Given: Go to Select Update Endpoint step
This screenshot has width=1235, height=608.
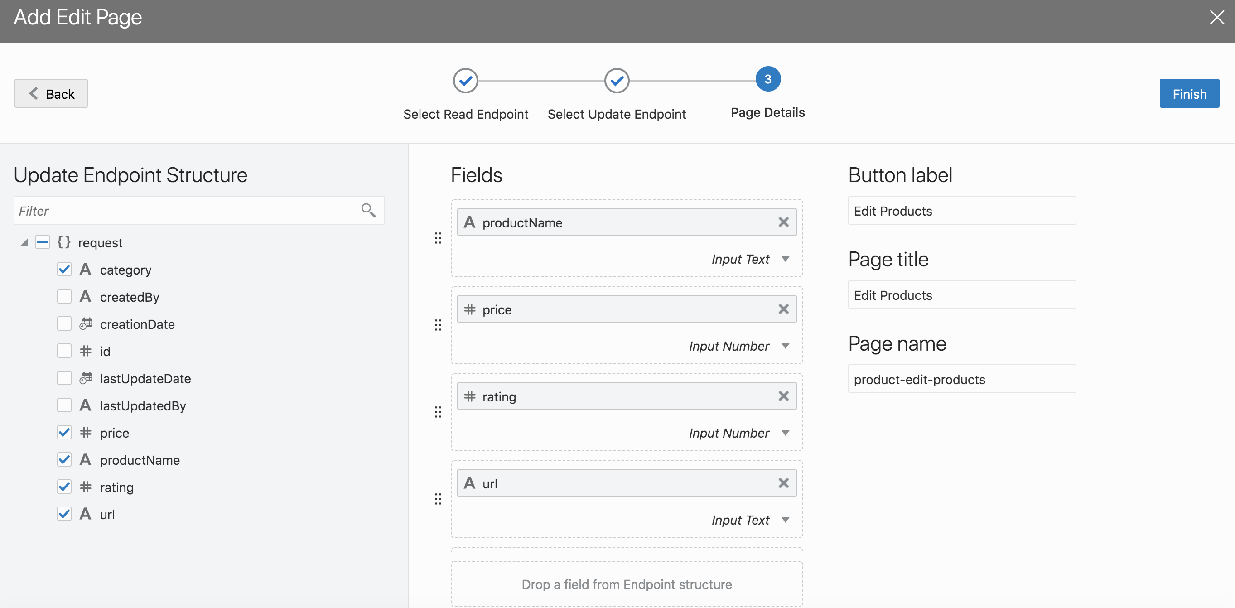Looking at the screenshot, I should pos(617,81).
